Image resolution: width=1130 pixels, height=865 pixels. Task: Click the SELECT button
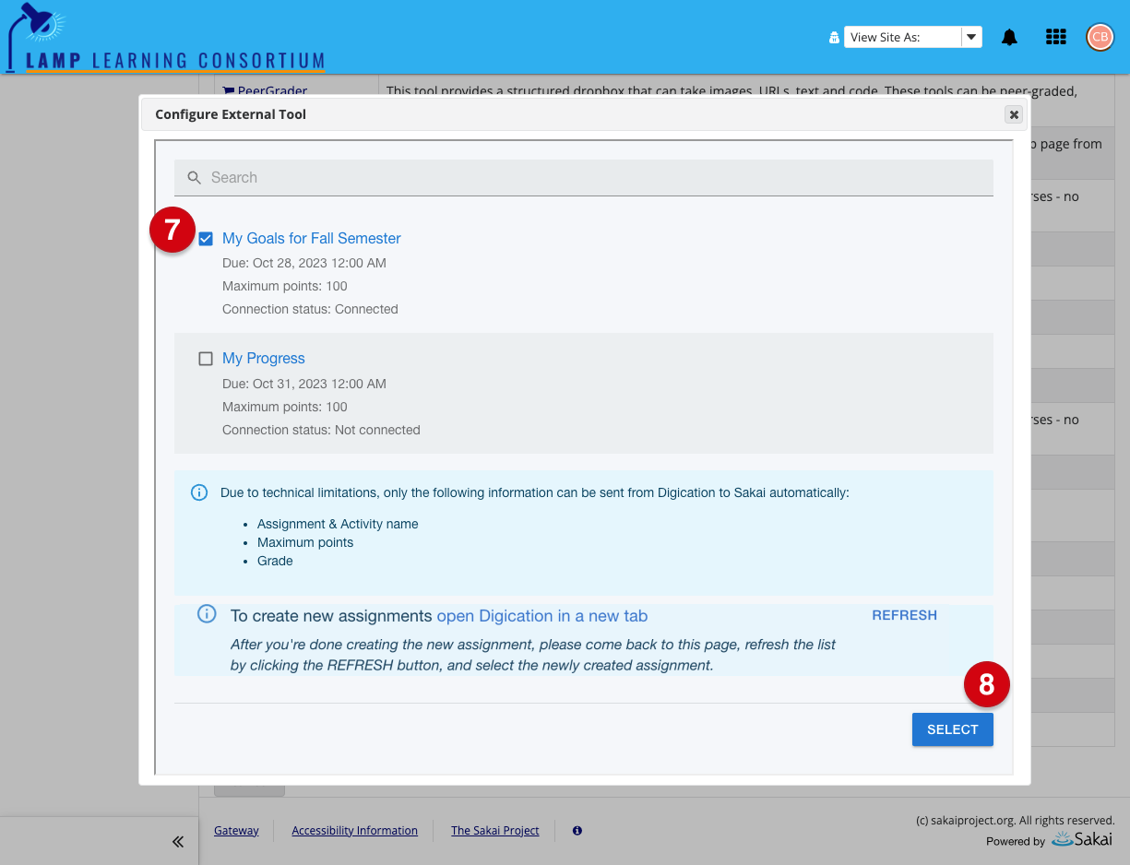[953, 729]
